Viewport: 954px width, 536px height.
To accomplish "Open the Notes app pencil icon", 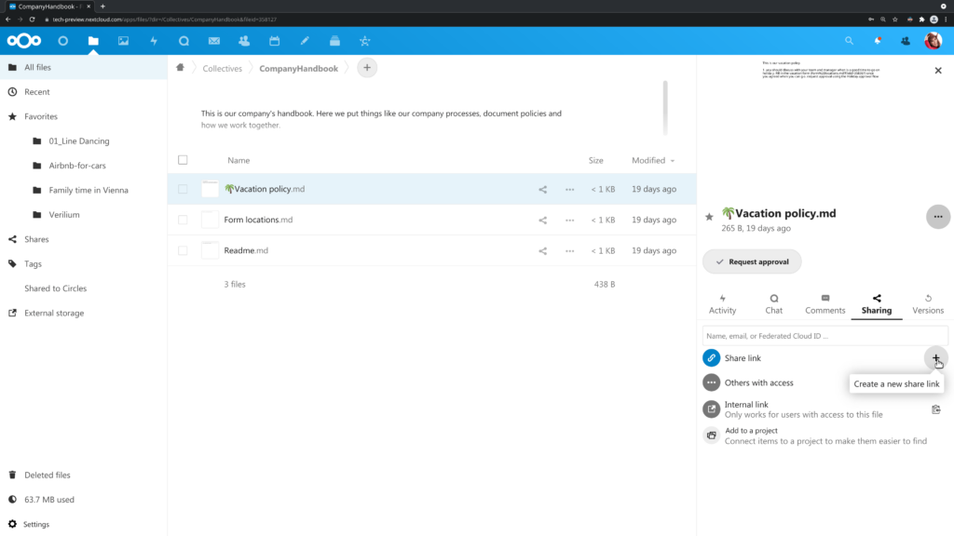I will point(305,41).
